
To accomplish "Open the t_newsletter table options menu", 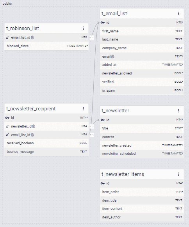I will [178, 111].
